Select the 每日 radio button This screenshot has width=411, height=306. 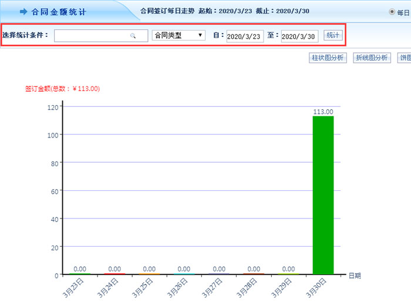click(x=392, y=12)
